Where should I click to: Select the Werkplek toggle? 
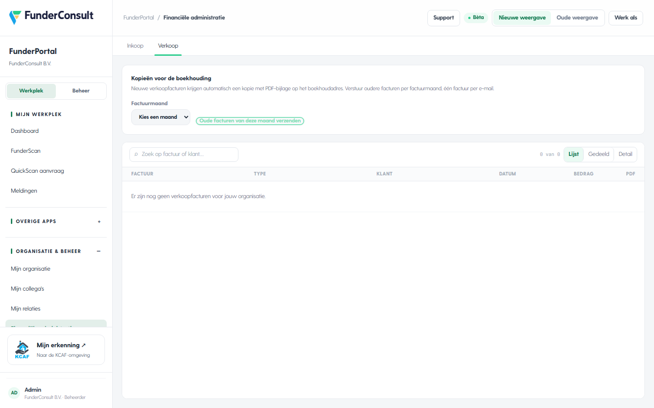coord(31,91)
